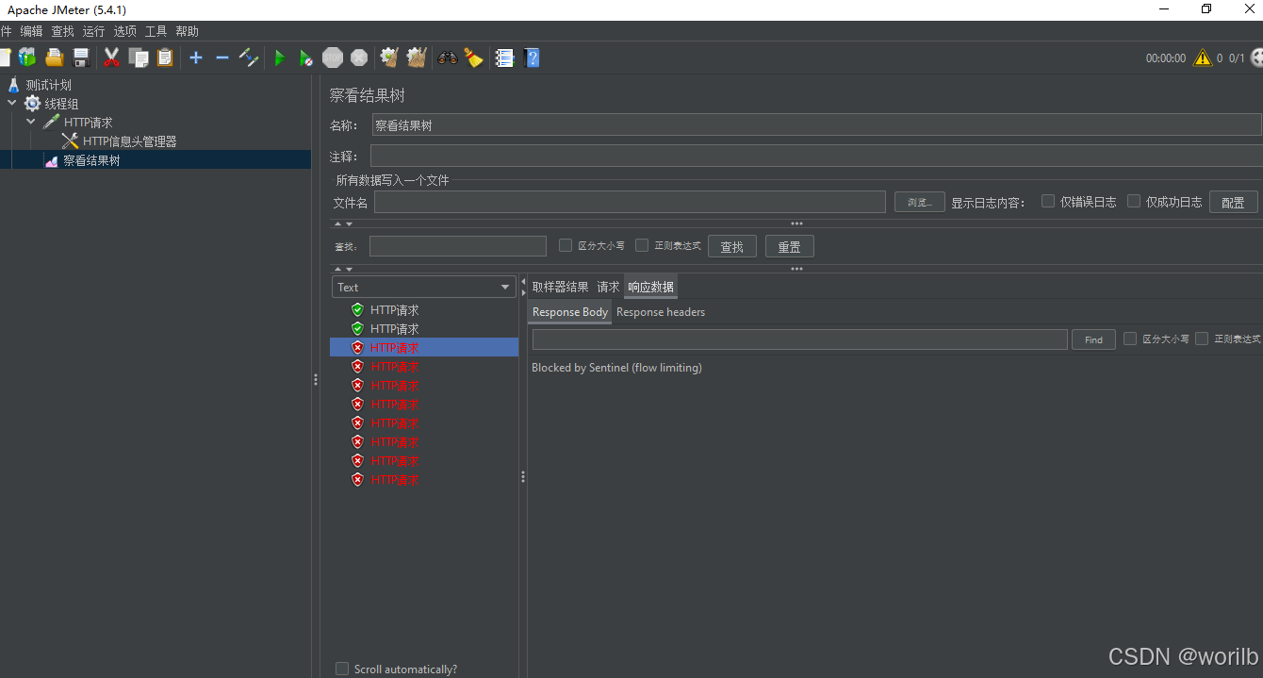1263x678 pixels.
Task: Open the 查找 menu in menu bar
Action: [62, 31]
